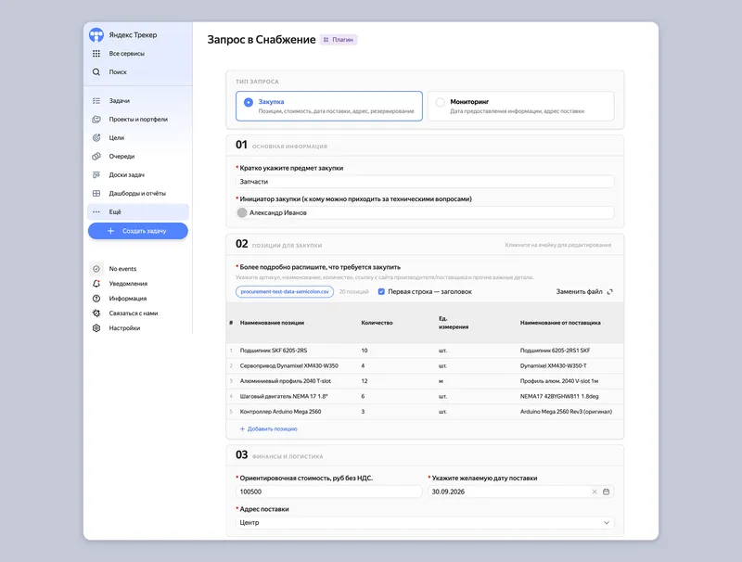Viewport: 742px width, 562px height.
Task: Click the Плагин tag next to title
Action: pos(339,40)
